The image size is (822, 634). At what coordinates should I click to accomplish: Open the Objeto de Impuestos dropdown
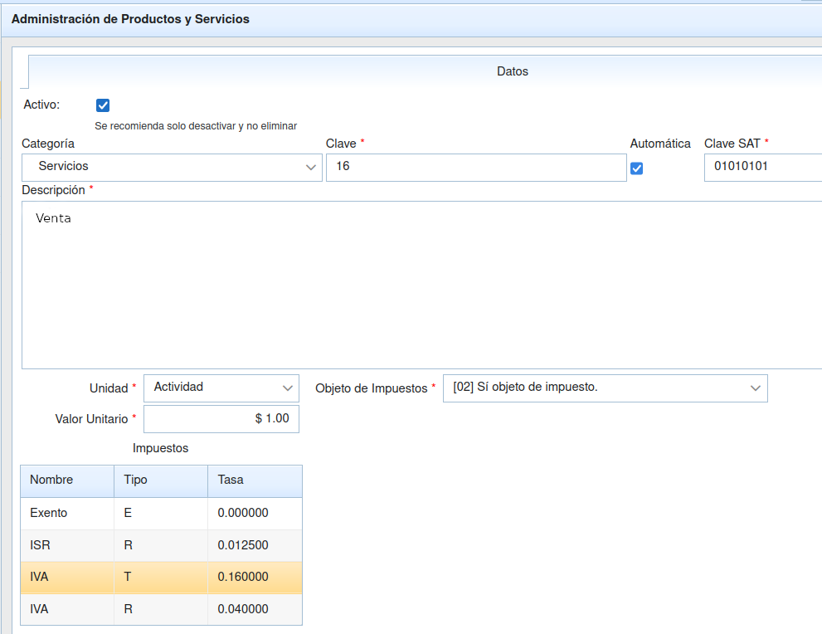click(x=605, y=388)
